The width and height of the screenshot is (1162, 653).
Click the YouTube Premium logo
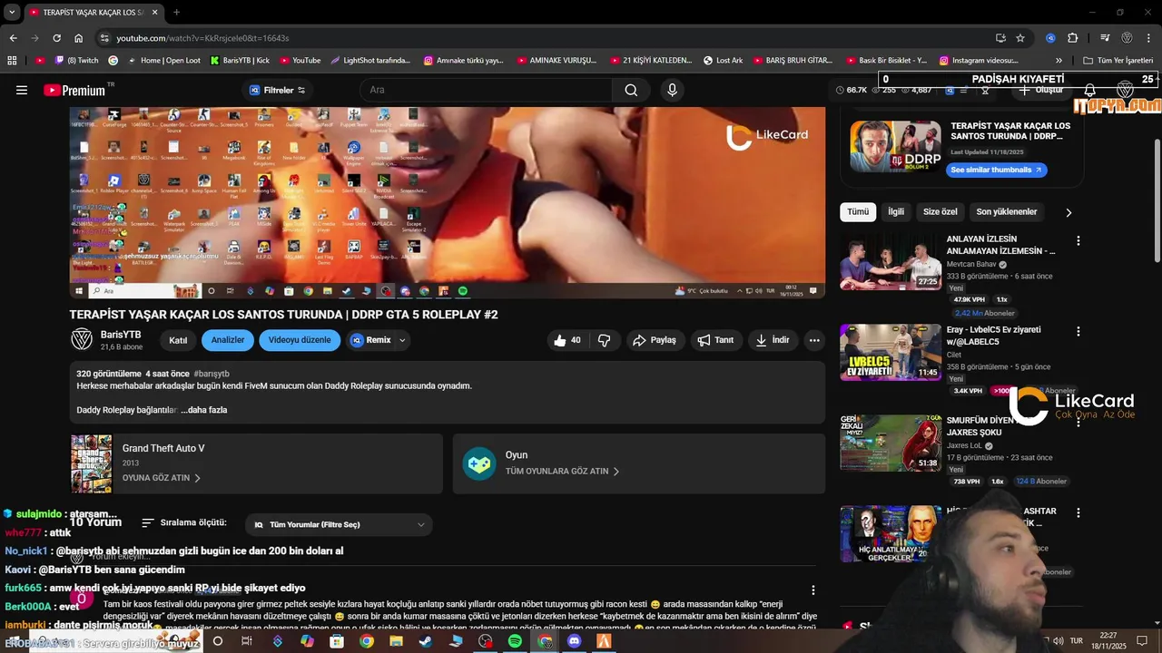click(x=74, y=90)
